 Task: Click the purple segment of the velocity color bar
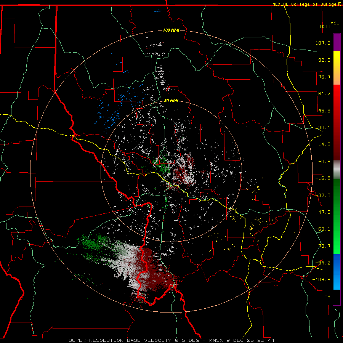click(337, 42)
